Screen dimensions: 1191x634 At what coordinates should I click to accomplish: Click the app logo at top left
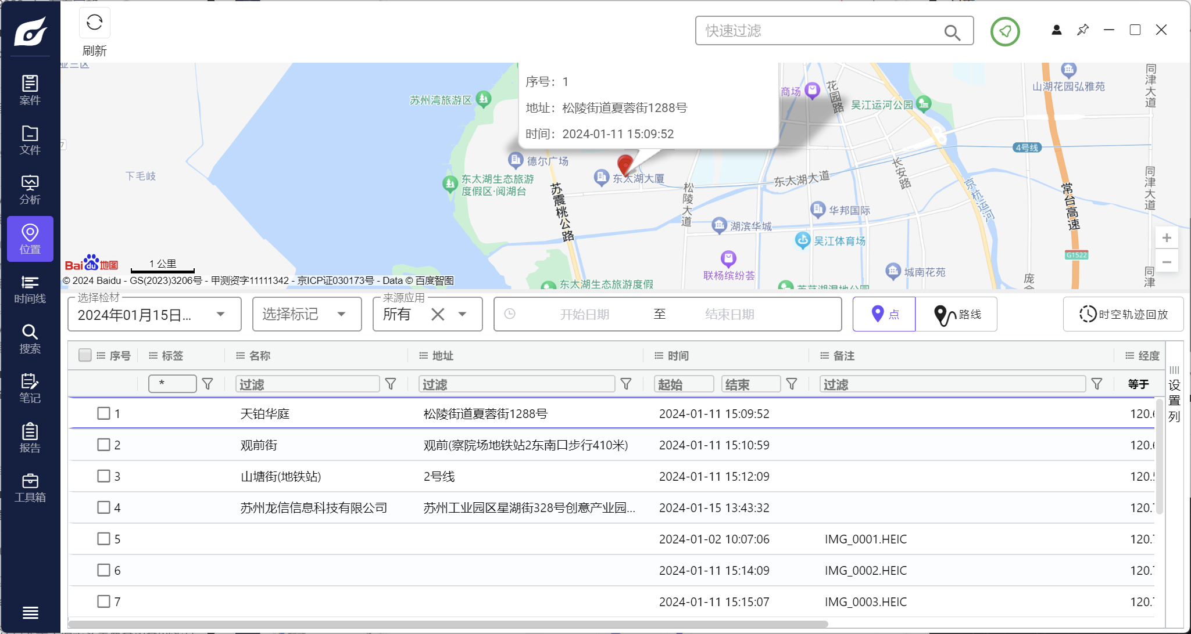(30, 31)
